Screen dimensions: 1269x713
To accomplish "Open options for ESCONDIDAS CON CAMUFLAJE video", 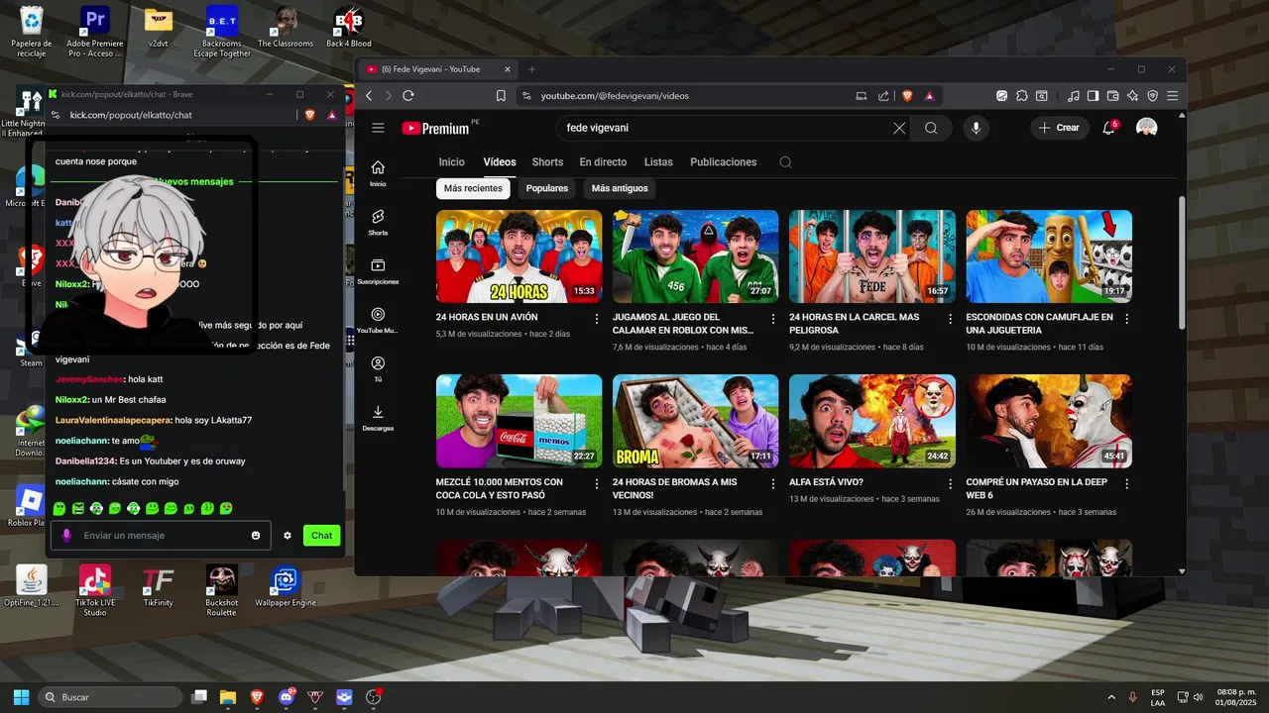I will coord(1127,319).
